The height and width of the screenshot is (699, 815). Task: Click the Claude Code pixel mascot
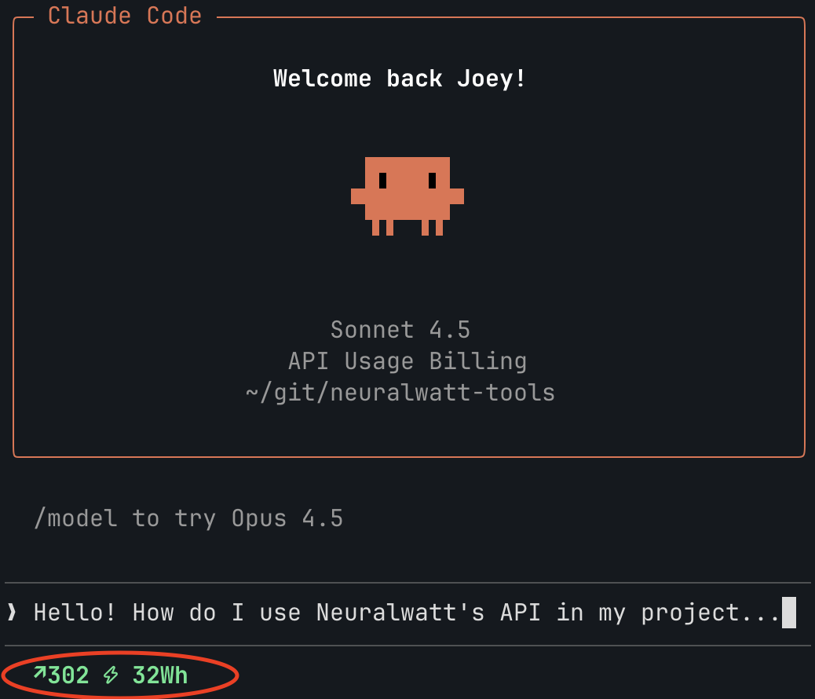[407, 196]
